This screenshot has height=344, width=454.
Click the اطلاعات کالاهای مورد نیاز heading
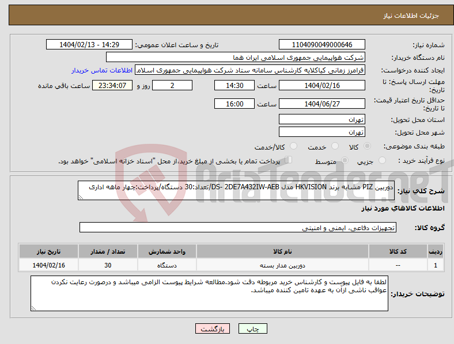tap(403, 208)
